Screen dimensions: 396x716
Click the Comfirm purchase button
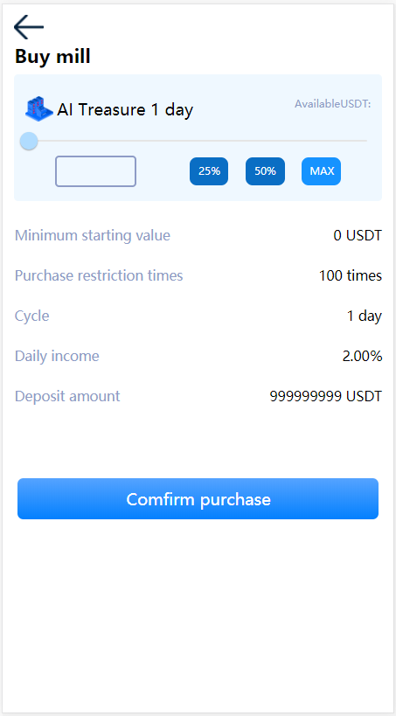point(198,498)
